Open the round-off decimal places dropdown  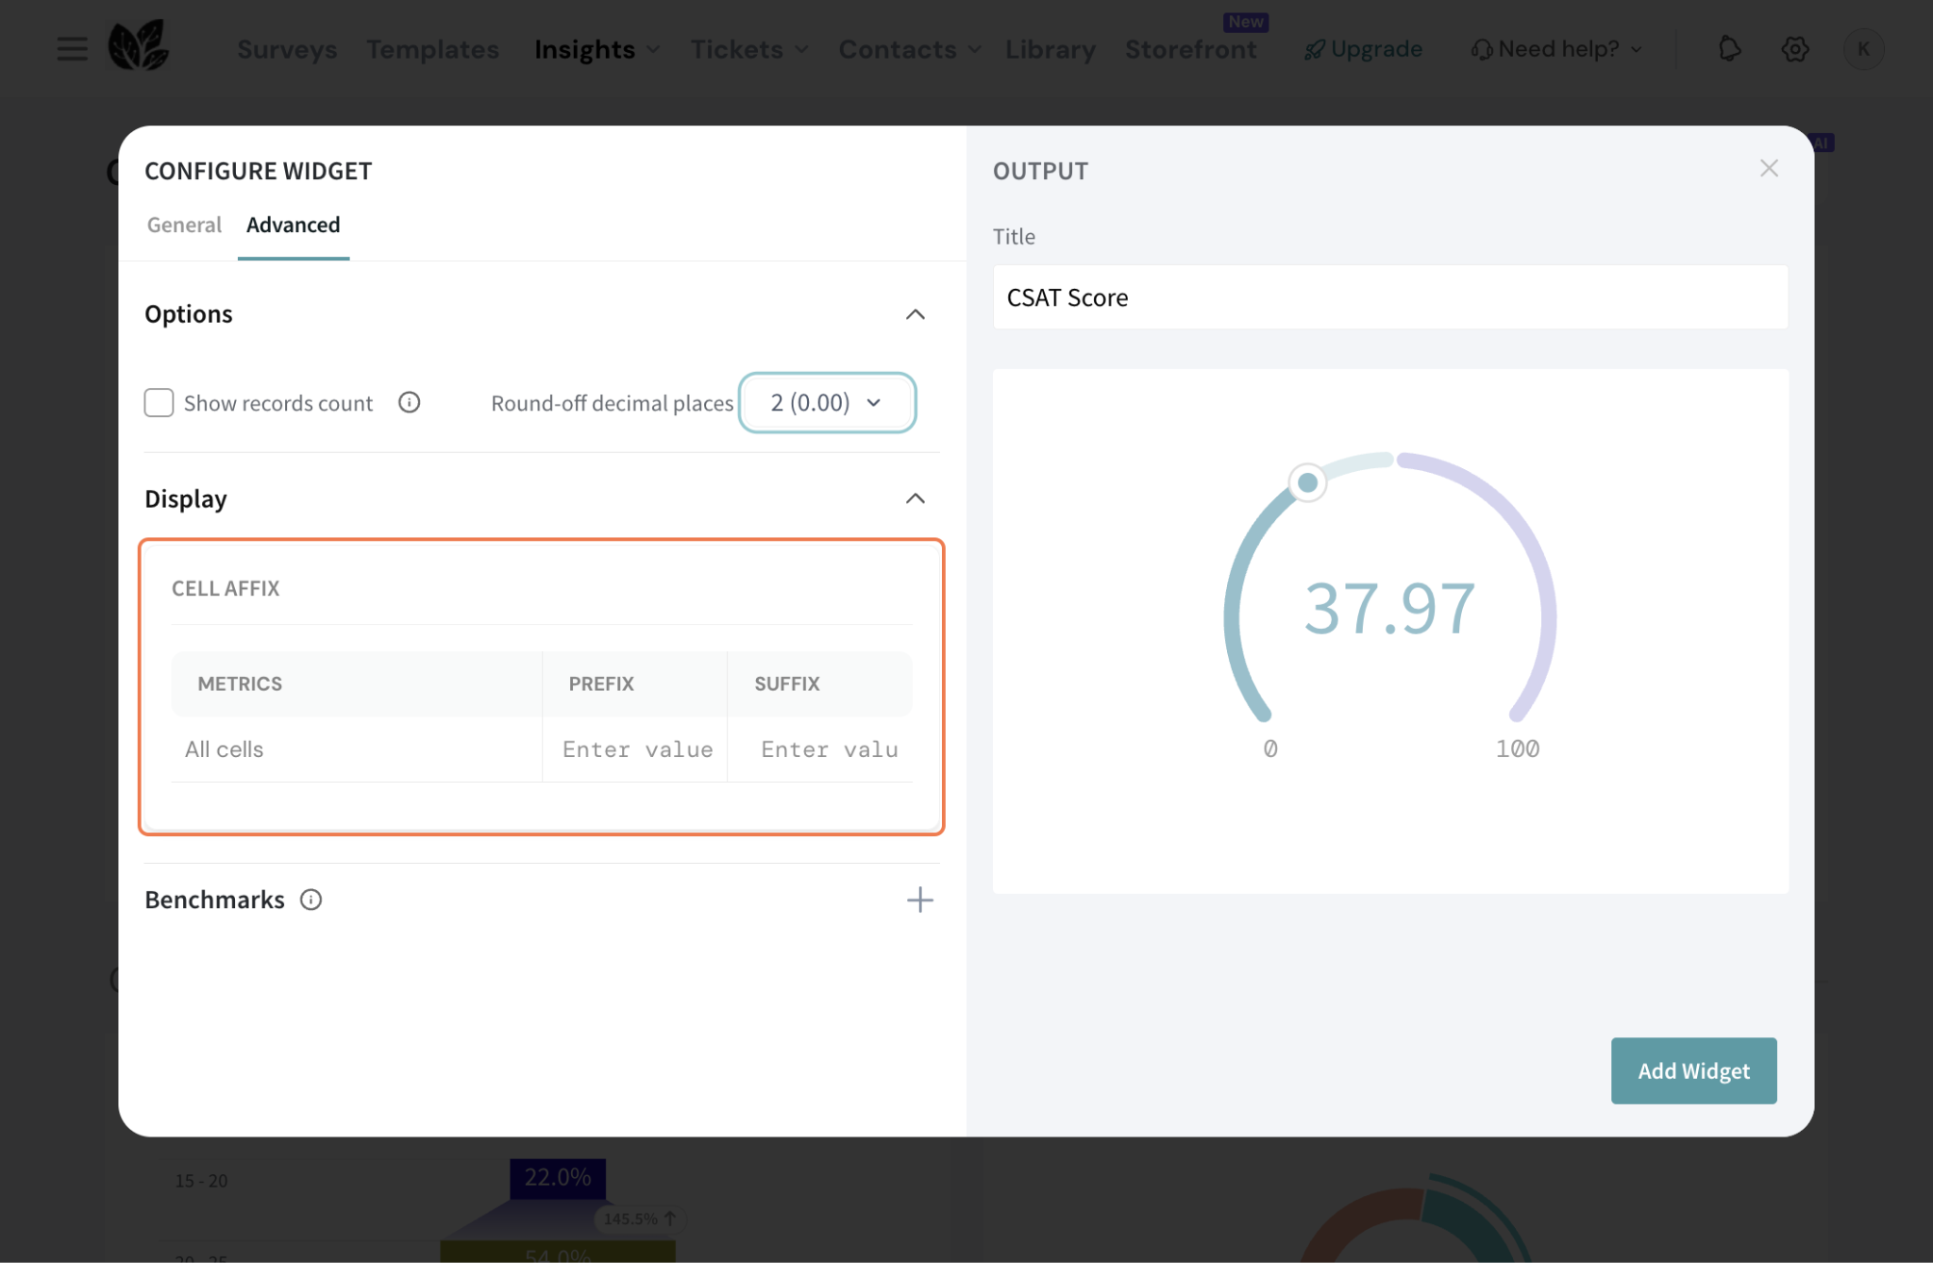(826, 403)
